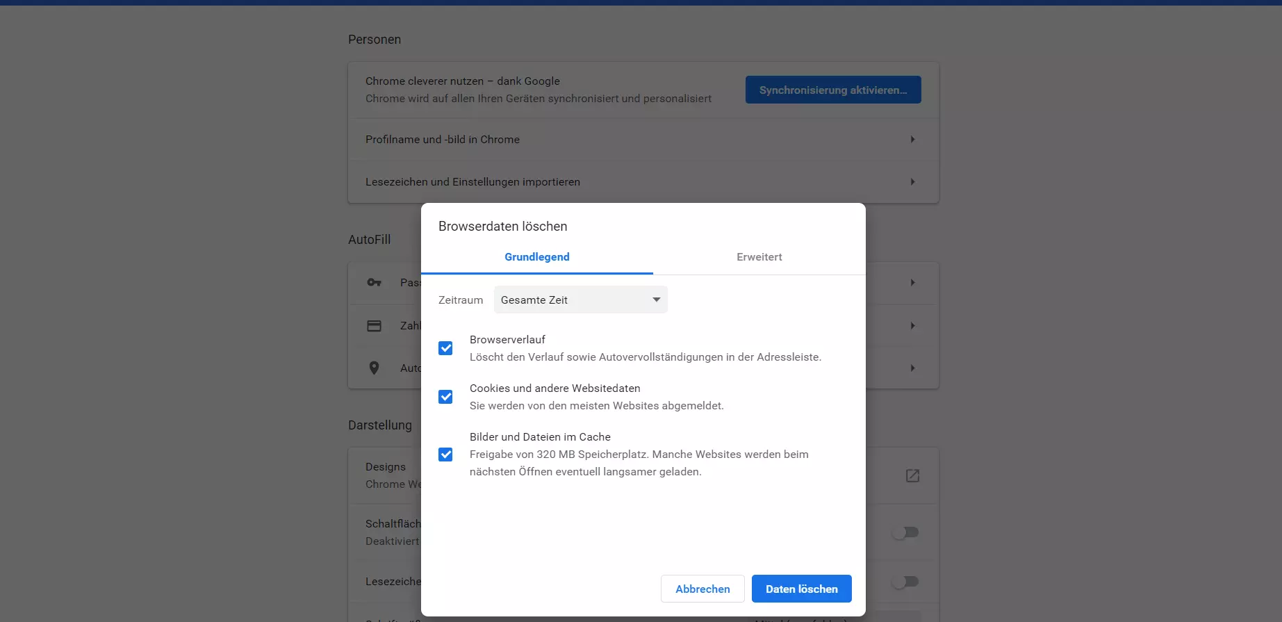Click Sie werden von den meisten Websites abgemeldet text
The width and height of the screenshot is (1282, 622).
(x=597, y=405)
